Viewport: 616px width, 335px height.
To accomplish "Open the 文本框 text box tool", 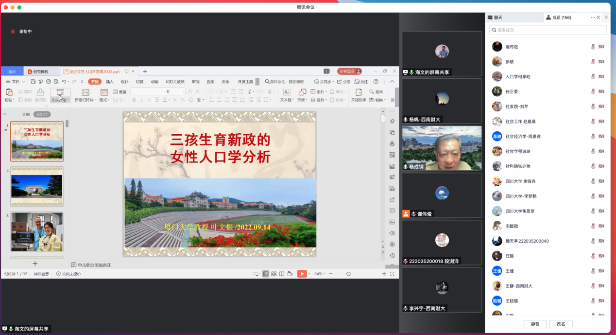I will coord(287,92).
